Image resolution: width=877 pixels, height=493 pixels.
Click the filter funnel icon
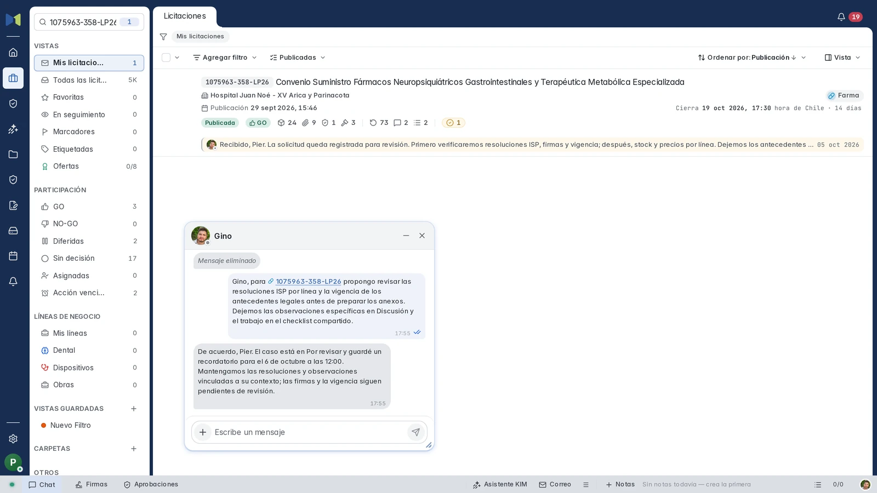click(x=163, y=37)
